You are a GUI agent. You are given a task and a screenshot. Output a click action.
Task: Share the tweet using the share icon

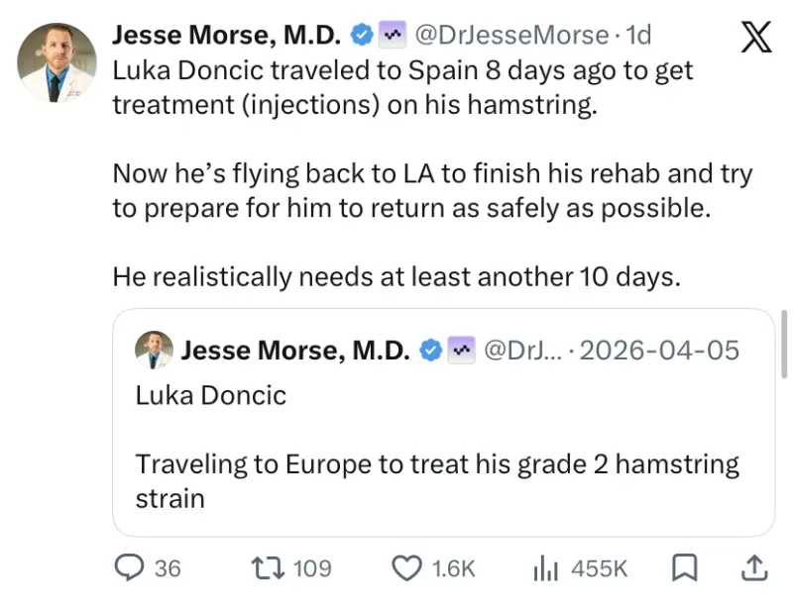pyautogui.click(x=753, y=568)
